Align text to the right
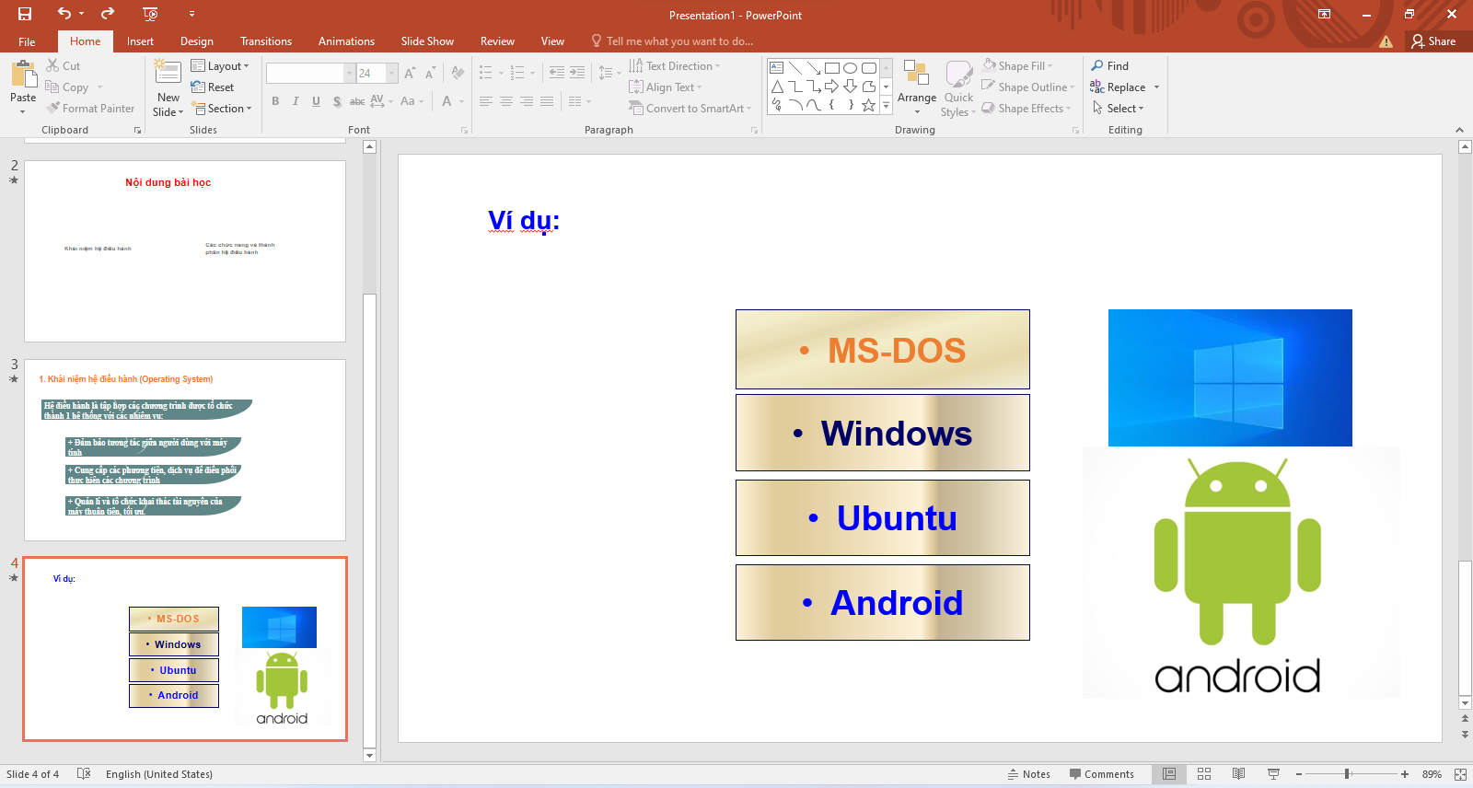The width and height of the screenshot is (1473, 788). [527, 101]
